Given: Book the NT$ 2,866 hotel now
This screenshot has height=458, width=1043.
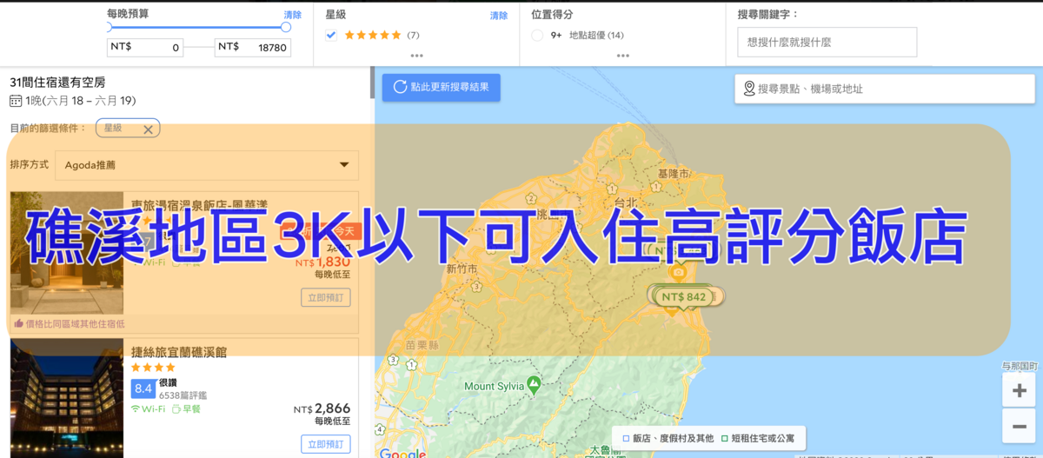Looking at the screenshot, I should pyautogui.click(x=326, y=444).
